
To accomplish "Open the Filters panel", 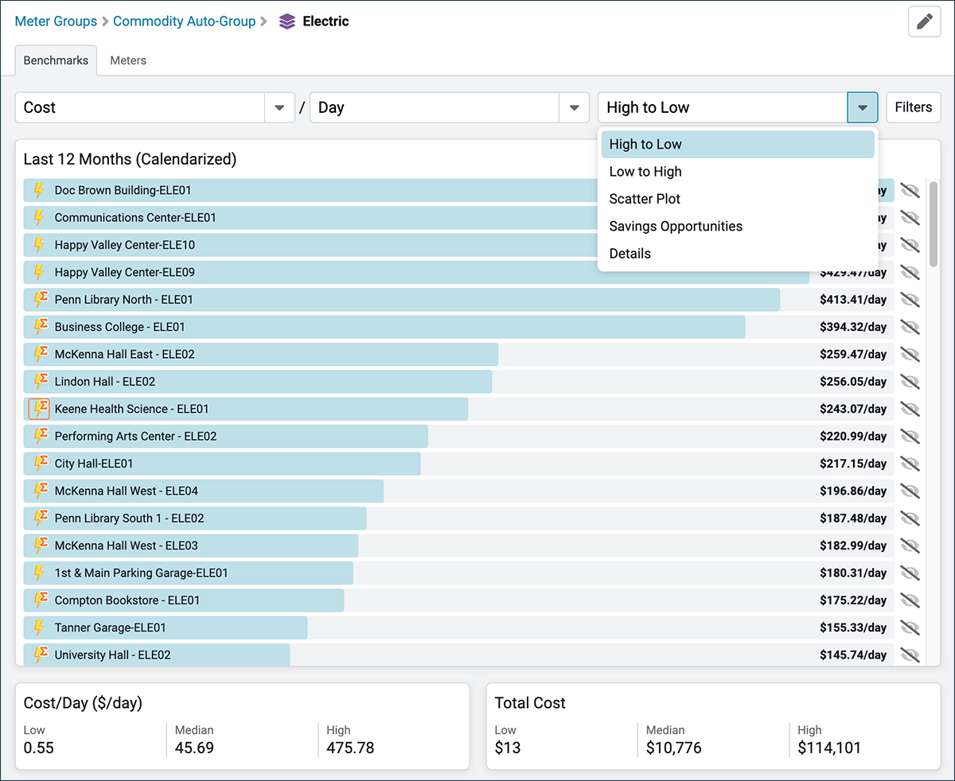I will (913, 107).
